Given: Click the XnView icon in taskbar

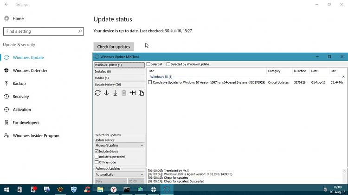Looking at the screenshot, I should (x=60, y=189).
